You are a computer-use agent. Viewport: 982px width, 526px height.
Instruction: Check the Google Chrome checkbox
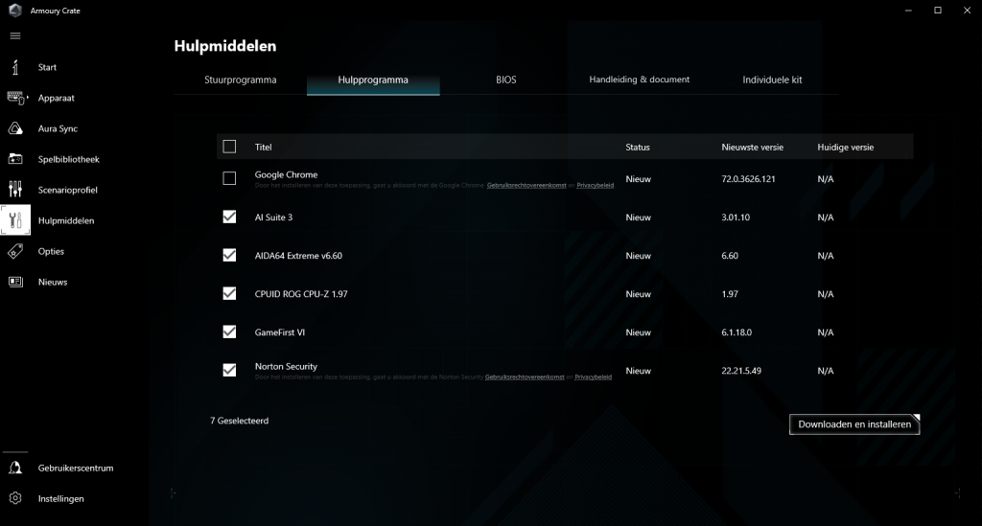point(229,178)
